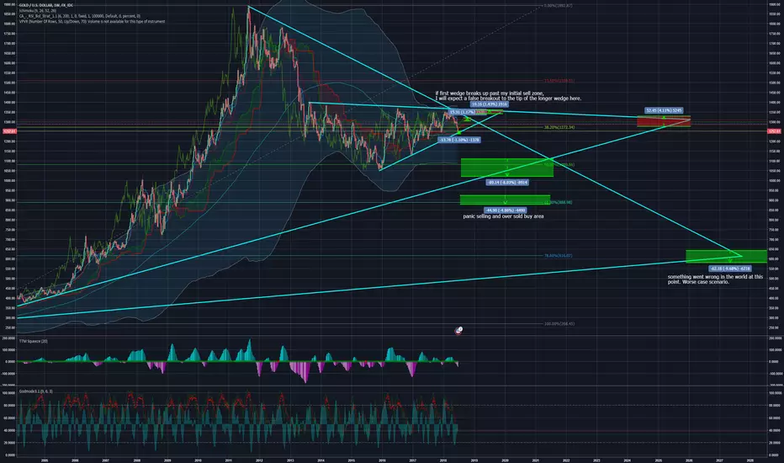The width and height of the screenshot is (784, 463).
Task: Click the GOLD / U.S. DOLLAR symbol title
Action: pos(46,6)
